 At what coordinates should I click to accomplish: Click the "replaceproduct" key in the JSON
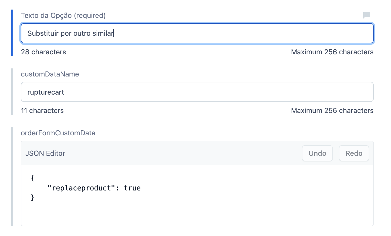tap(81, 188)
